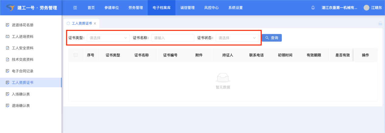Click the icon beside 进退场花名册

click(8, 25)
